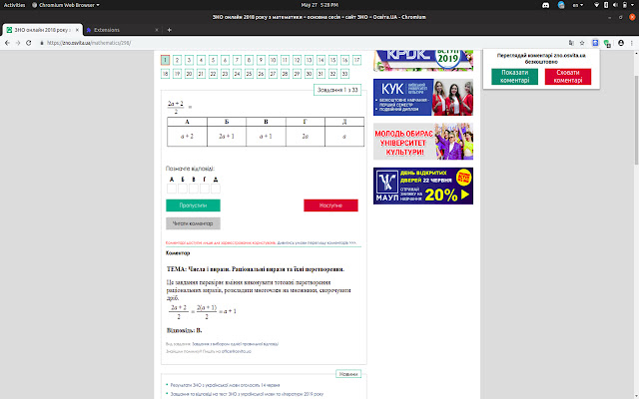Focus the address bar with zno.osvita.ua URL

coord(302,43)
